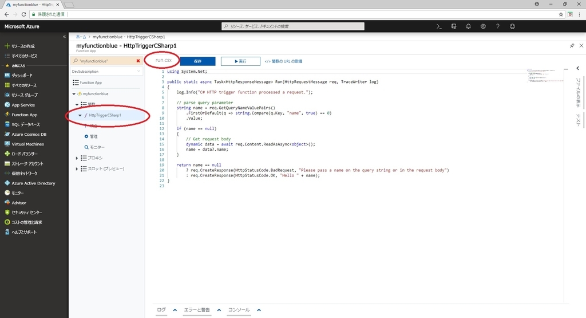The height and width of the screenshot is (318, 586).
Task: Open the テスト side tab
Action: point(578,120)
